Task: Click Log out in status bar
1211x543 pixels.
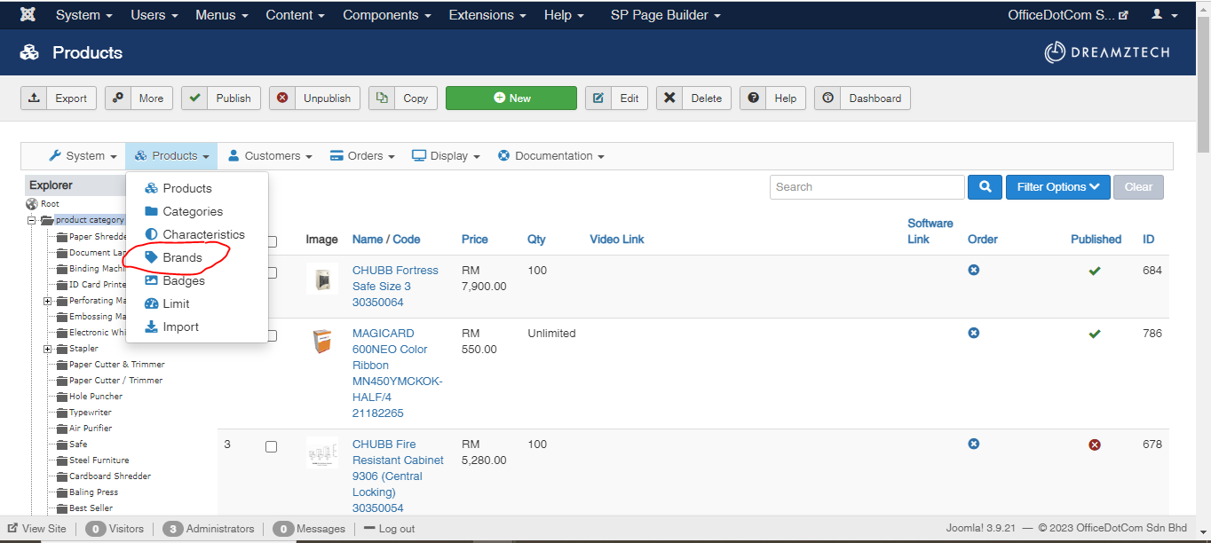Action: point(388,528)
